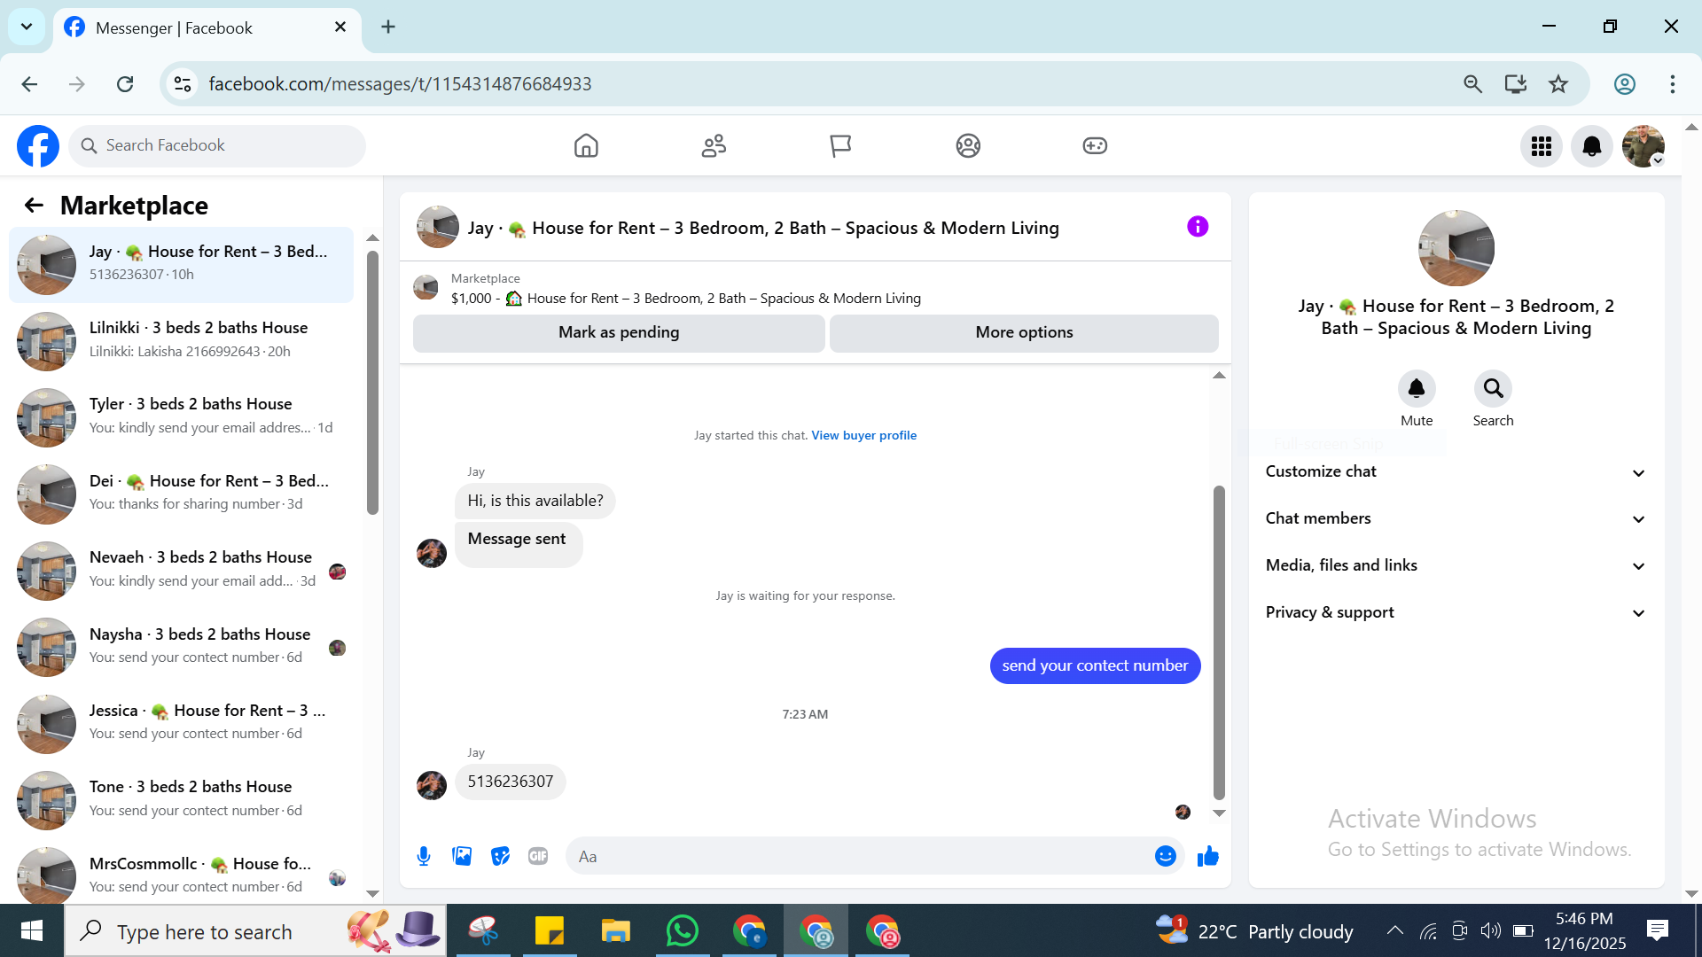
Task: Open the Windows Start menu
Action: pos(32,930)
